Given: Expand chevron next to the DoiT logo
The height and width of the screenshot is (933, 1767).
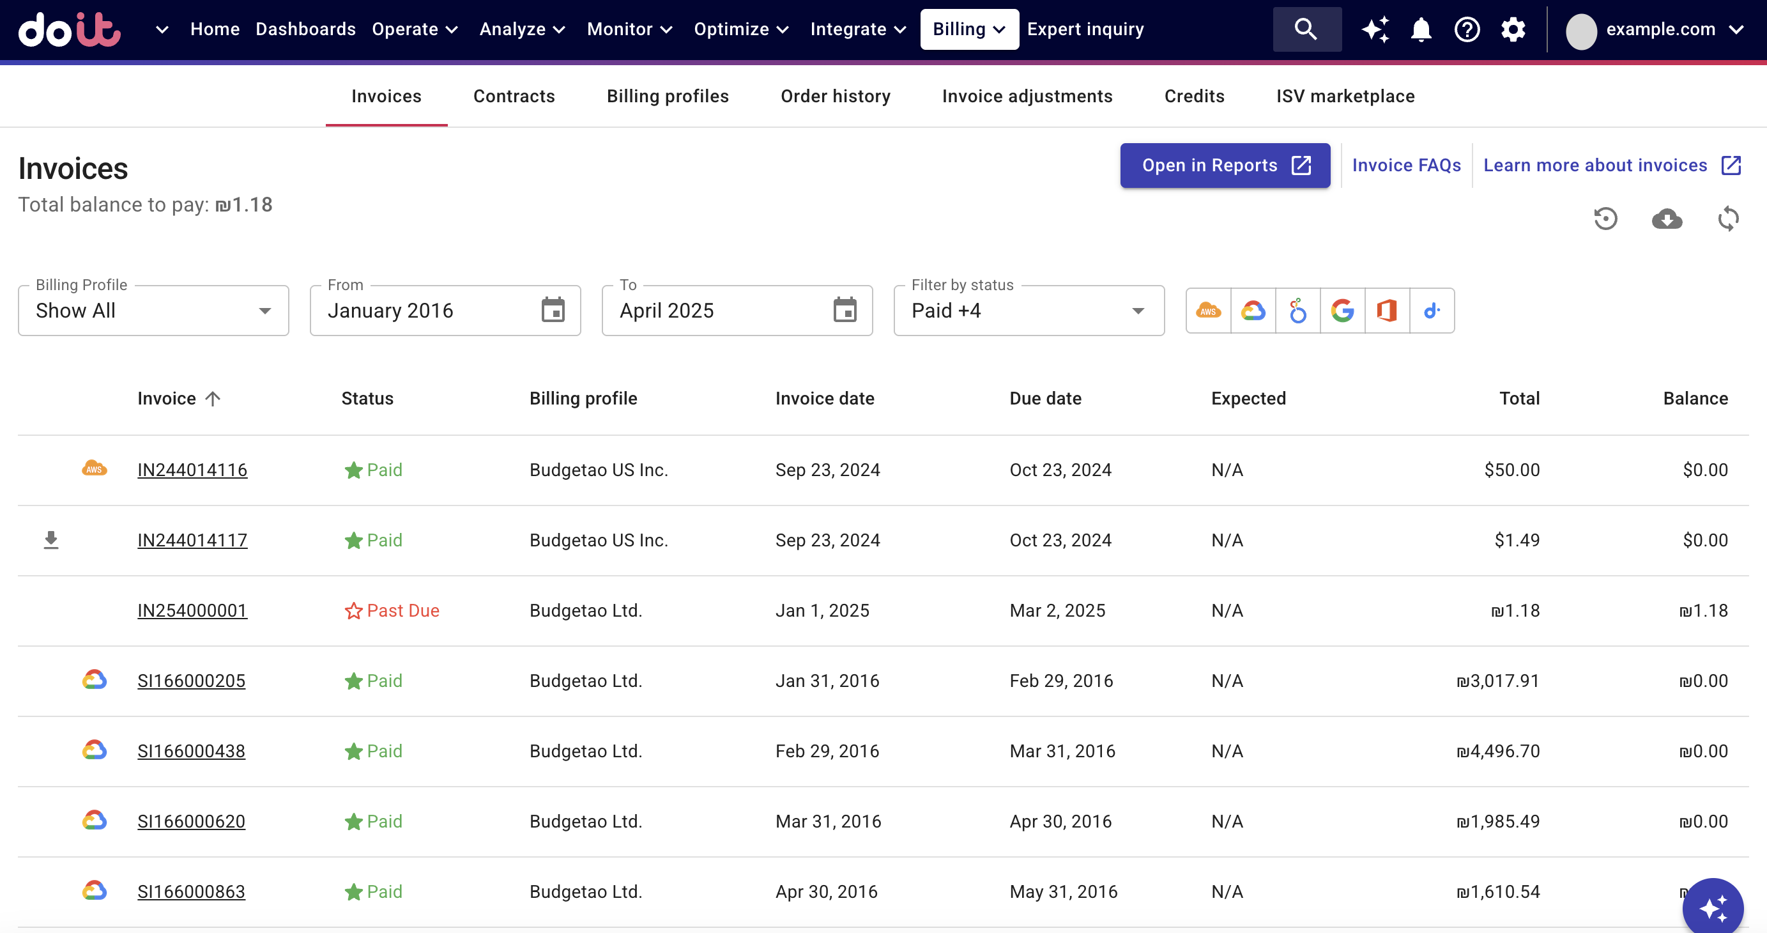Looking at the screenshot, I should pos(162,29).
